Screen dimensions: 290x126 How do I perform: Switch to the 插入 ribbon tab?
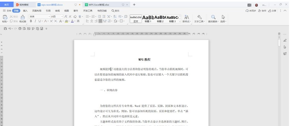click(25, 11)
